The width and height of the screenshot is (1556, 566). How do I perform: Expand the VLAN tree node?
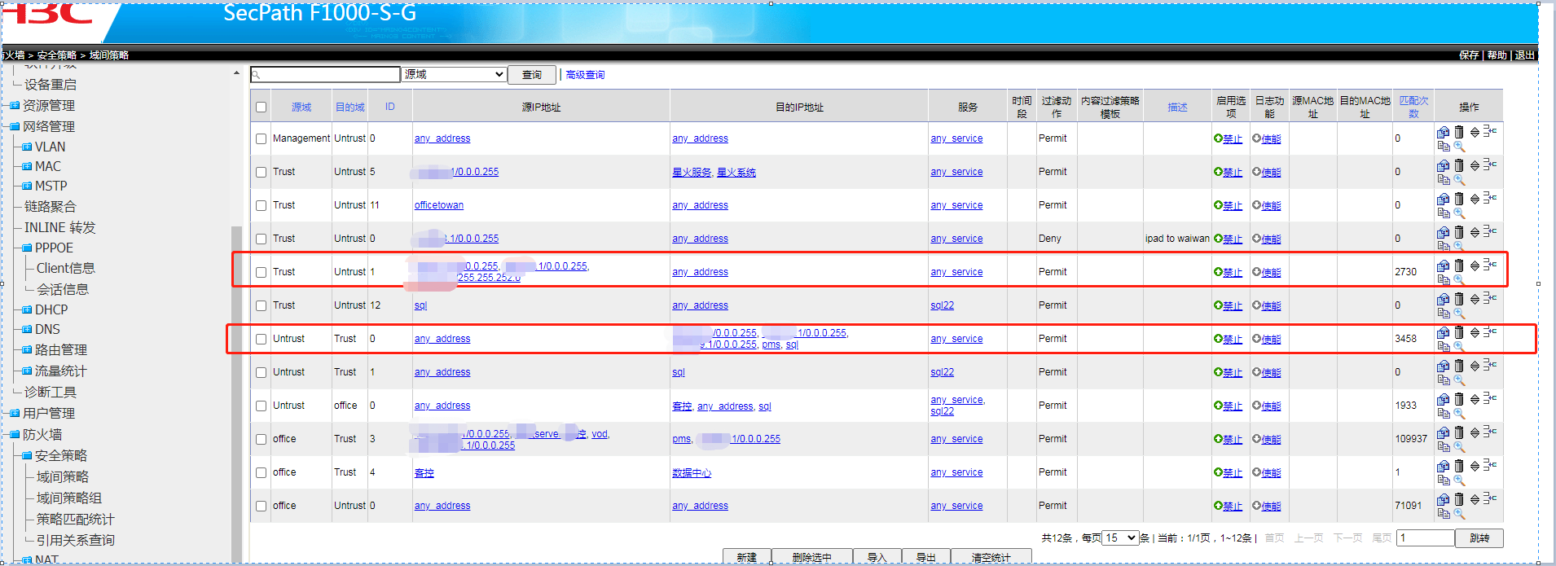coord(27,147)
